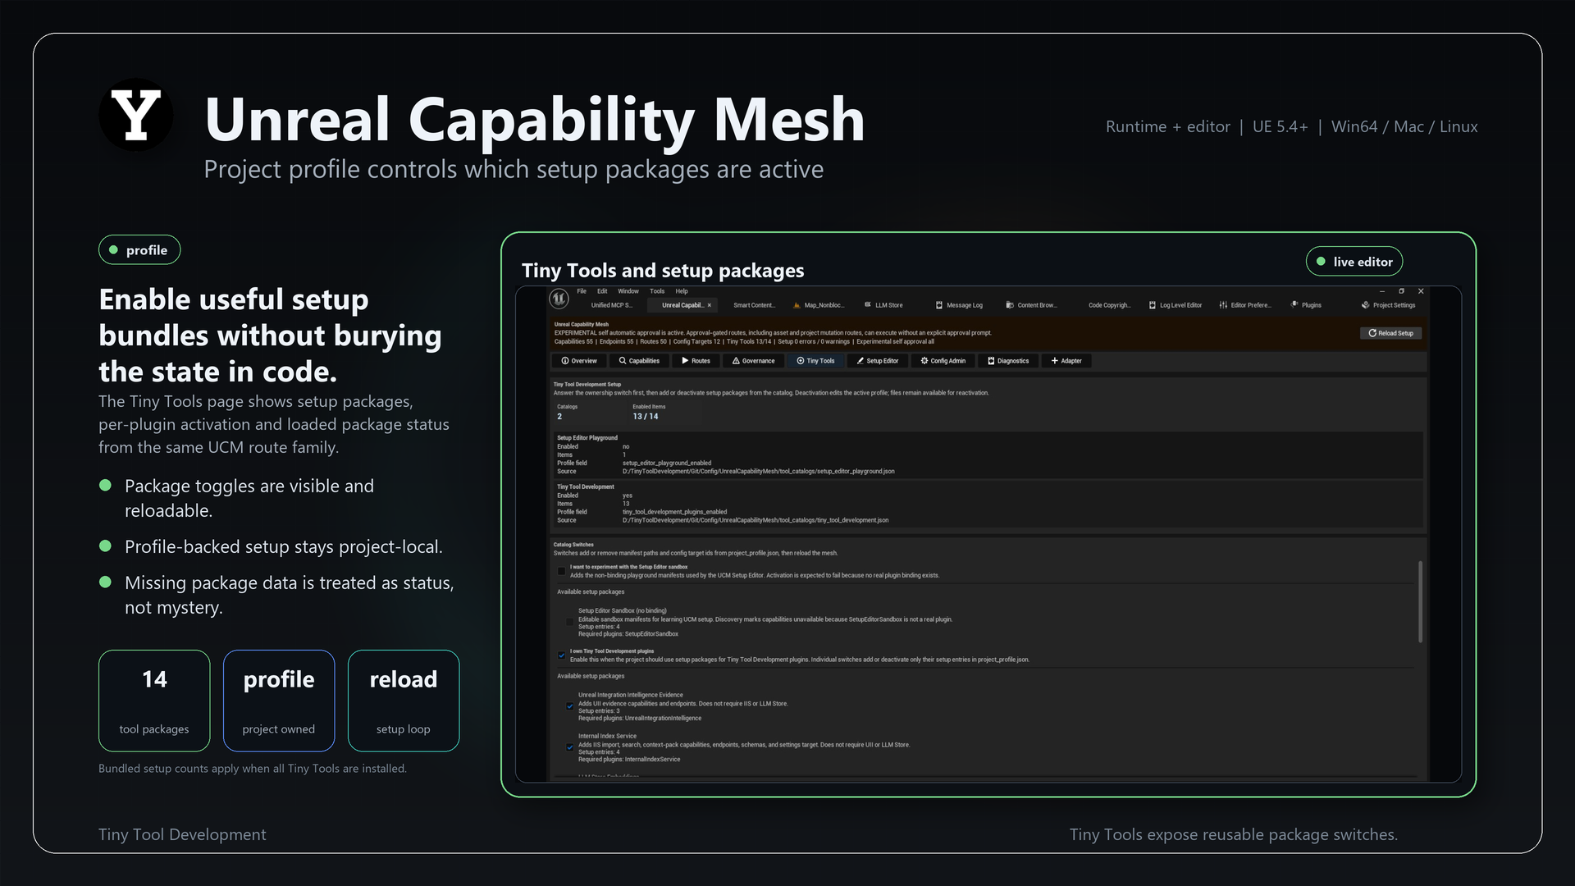This screenshot has height=886, width=1575.
Task: Open the Help menu
Action: point(682,291)
